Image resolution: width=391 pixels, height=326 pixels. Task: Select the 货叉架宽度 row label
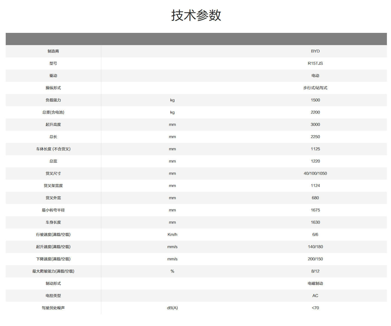pyautogui.click(x=53, y=186)
